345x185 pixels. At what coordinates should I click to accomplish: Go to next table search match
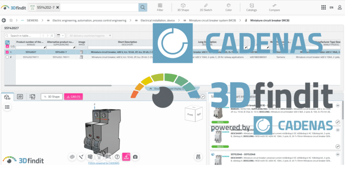(x=48, y=35)
